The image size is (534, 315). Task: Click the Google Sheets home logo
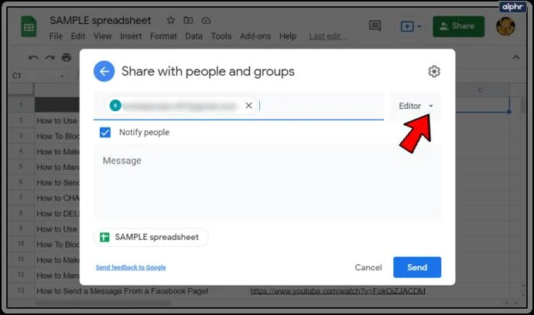click(29, 26)
